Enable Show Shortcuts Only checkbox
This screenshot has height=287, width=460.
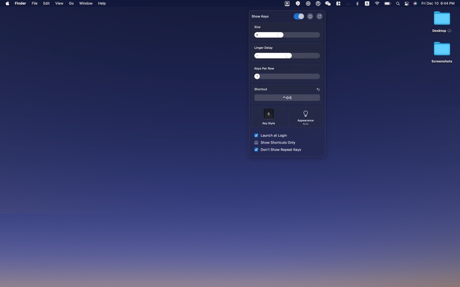click(x=256, y=142)
